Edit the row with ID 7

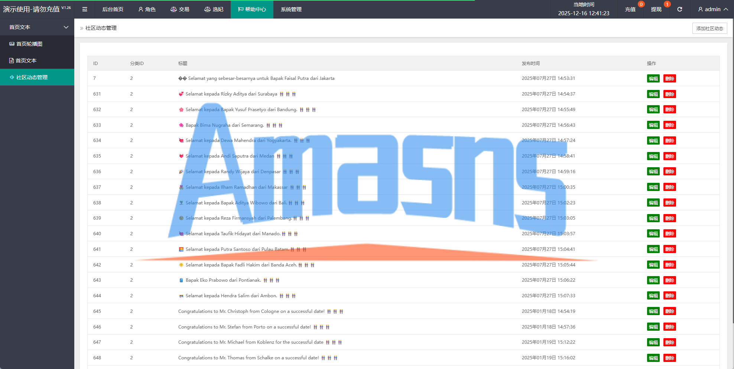653,78
